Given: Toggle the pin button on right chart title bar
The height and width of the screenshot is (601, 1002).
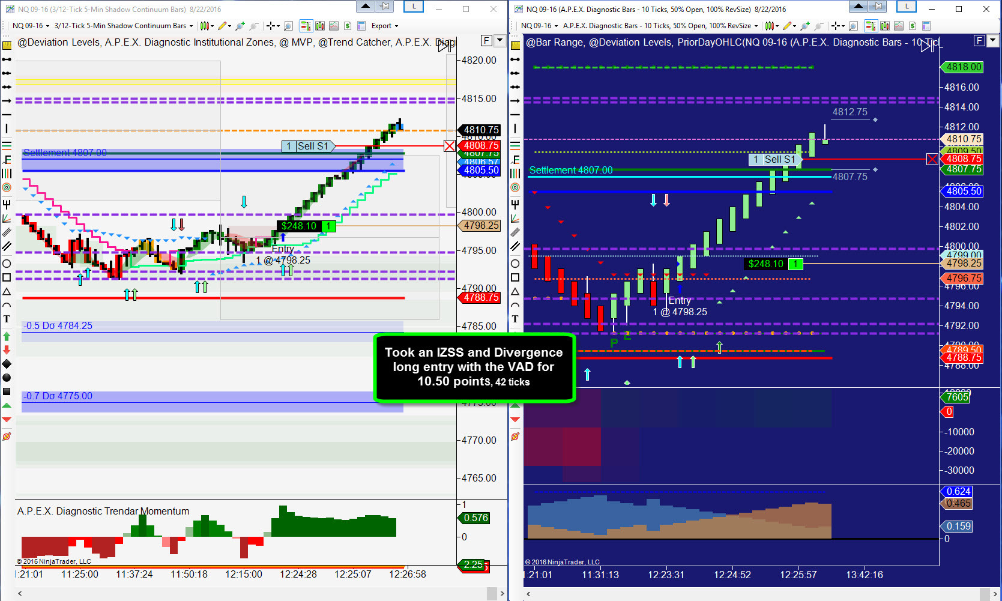Looking at the screenshot, I should pyautogui.click(x=878, y=7).
